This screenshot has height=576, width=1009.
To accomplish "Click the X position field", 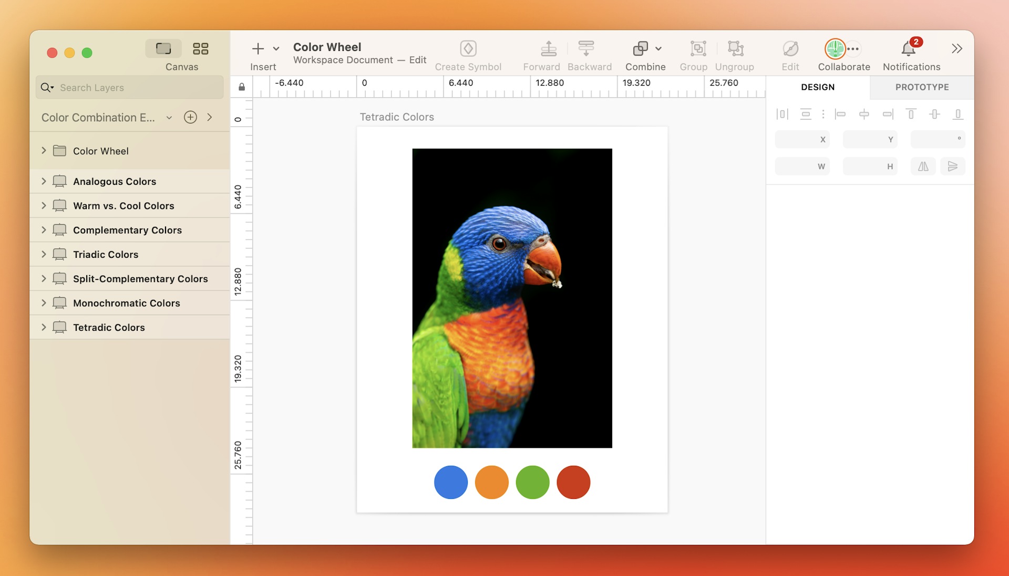I will (x=802, y=139).
